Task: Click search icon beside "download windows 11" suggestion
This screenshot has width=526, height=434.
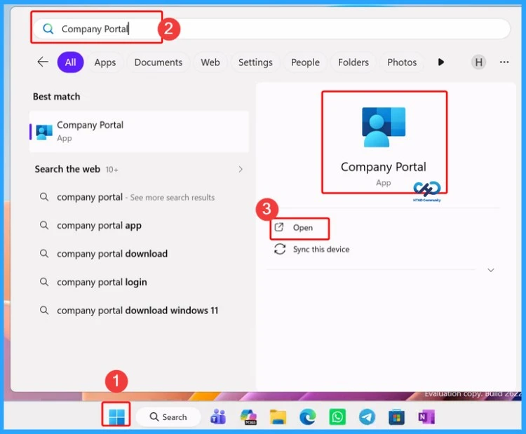Action: point(44,310)
